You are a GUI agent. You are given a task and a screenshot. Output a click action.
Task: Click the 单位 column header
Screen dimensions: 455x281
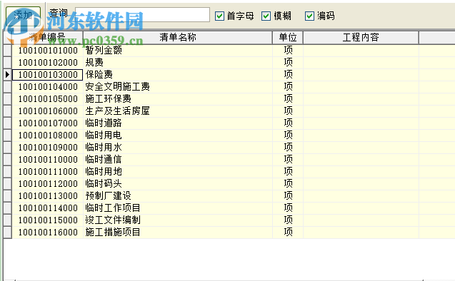click(288, 37)
